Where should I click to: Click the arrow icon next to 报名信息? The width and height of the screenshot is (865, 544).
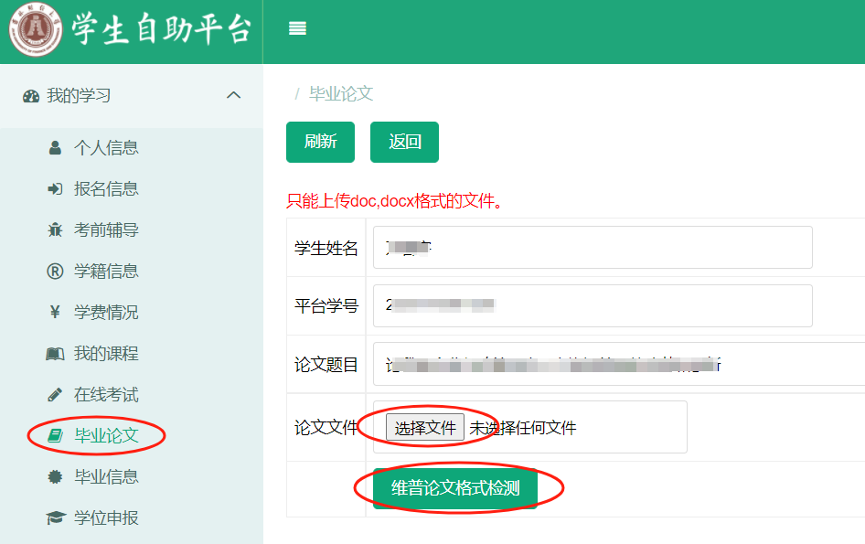click(55, 188)
